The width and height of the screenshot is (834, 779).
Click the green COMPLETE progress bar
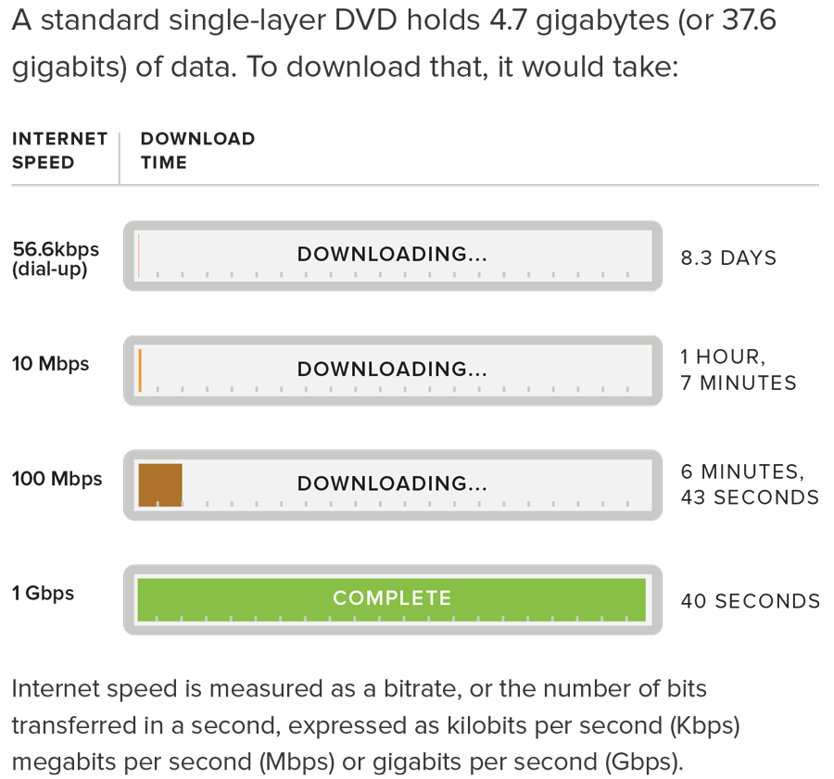392,600
